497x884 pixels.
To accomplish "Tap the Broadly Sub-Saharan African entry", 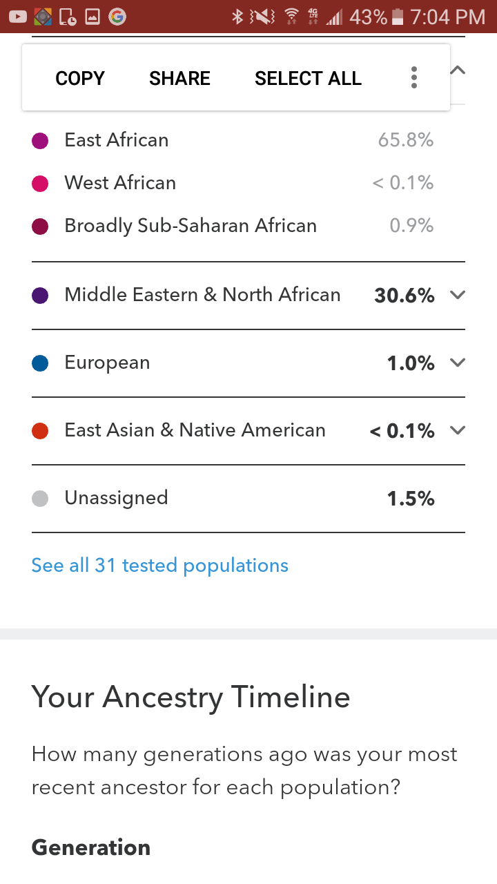I will click(x=191, y=226).
